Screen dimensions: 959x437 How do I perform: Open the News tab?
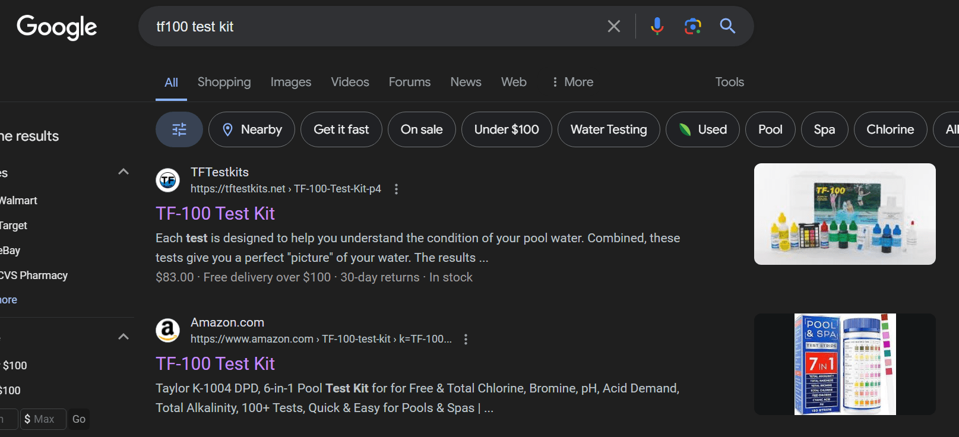[x=466, y=82]
